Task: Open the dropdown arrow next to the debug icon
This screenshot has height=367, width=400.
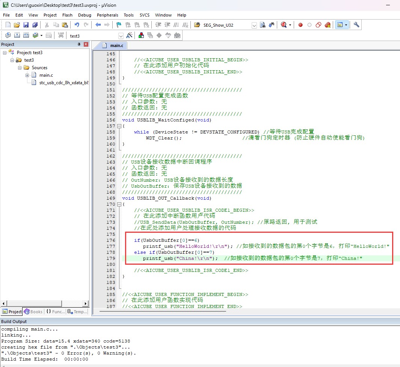Action: coord(290,25)
